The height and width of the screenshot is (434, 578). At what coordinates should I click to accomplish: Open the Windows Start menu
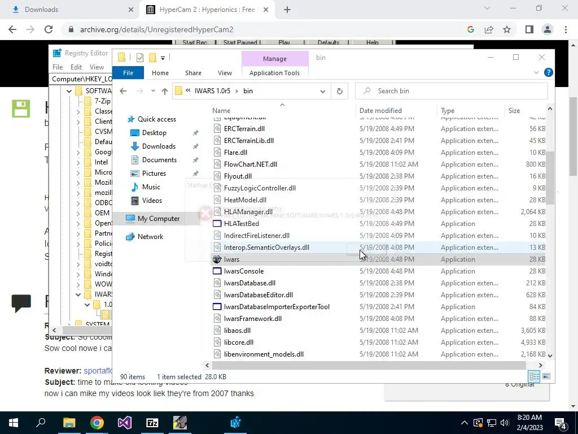[x=14, y=423]
